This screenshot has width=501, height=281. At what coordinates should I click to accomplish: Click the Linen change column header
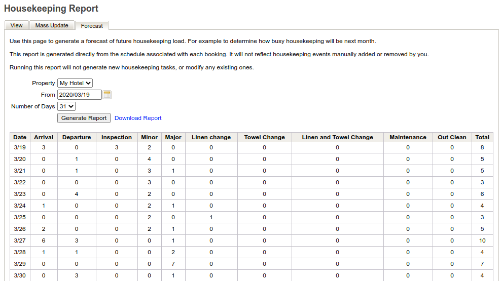pos(211,137)
